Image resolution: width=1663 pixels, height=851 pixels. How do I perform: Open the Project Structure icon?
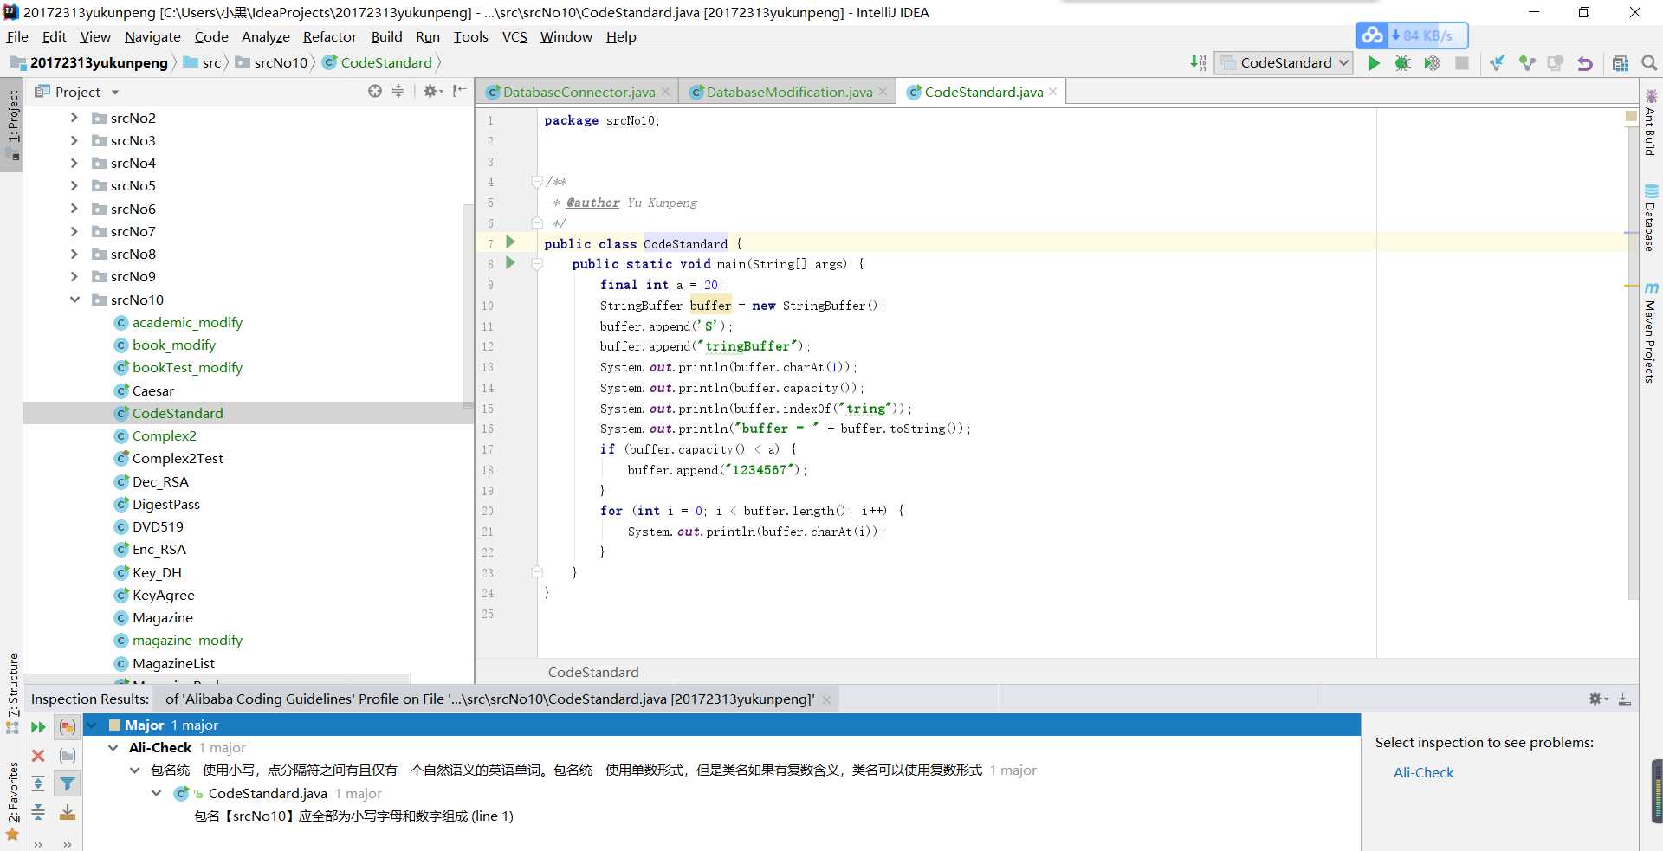1621,63
